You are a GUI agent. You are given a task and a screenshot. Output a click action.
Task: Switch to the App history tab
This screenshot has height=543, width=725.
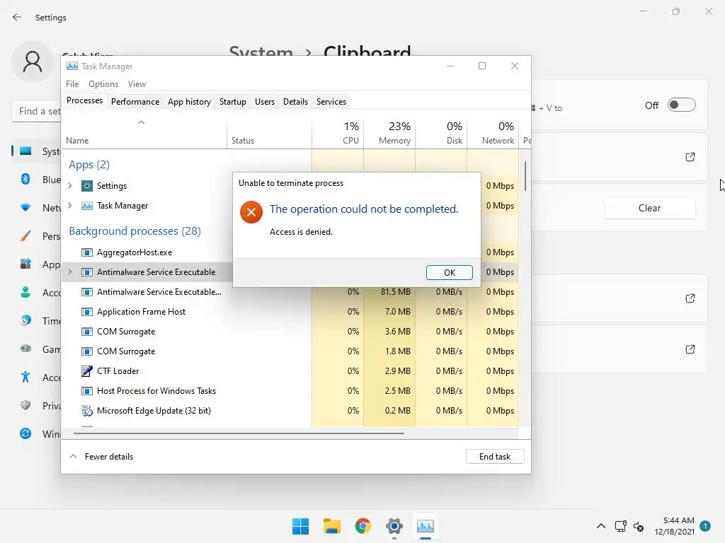189,102
